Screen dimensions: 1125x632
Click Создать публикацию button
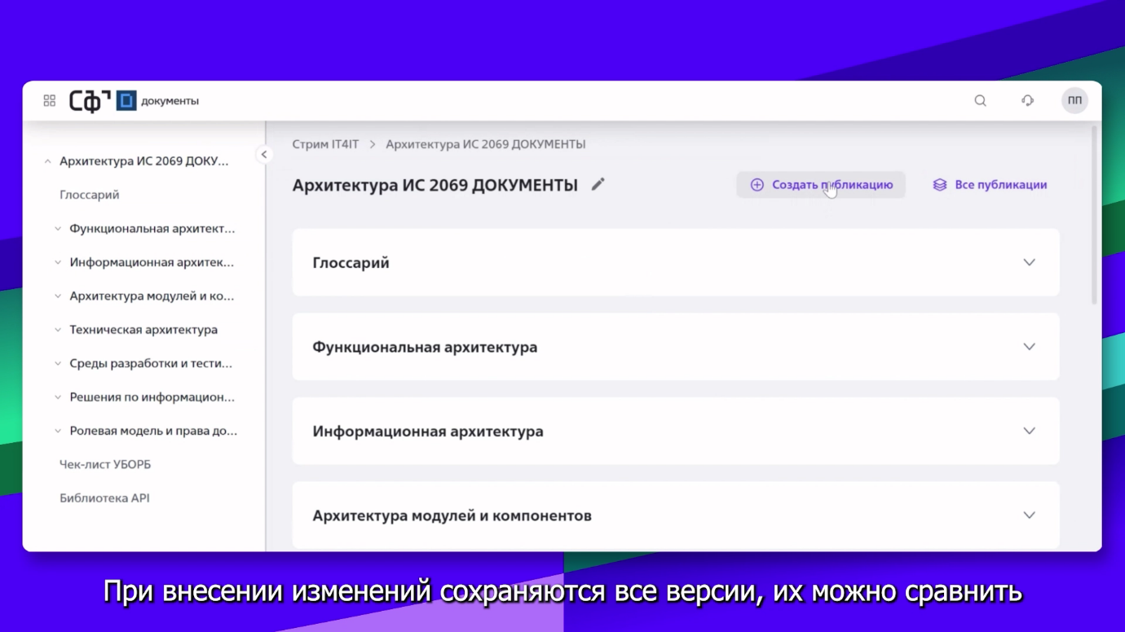point(821,185)
